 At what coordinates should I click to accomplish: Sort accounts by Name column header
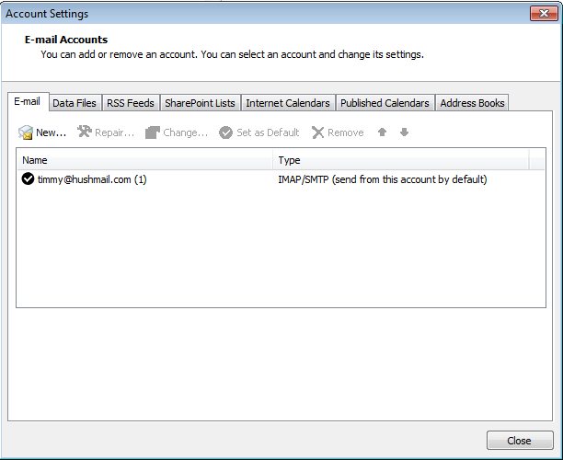[145, 160]
